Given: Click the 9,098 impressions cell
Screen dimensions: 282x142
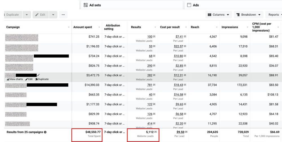Looking at the screenshot, I should point(243,37).
